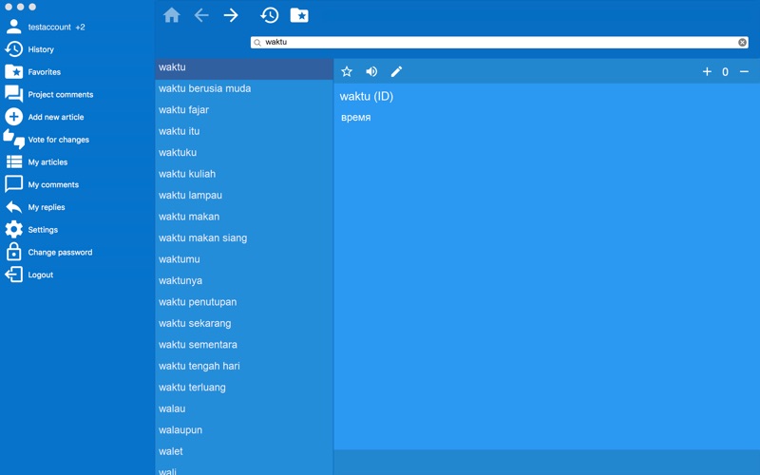The image size is (760, 475).
Task: Clear the search field with the X icon
Action: pos(742,43)
